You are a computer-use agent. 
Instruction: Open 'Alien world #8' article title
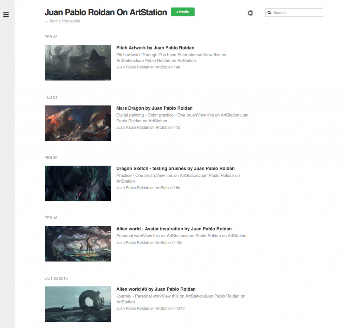click(156, 289)
